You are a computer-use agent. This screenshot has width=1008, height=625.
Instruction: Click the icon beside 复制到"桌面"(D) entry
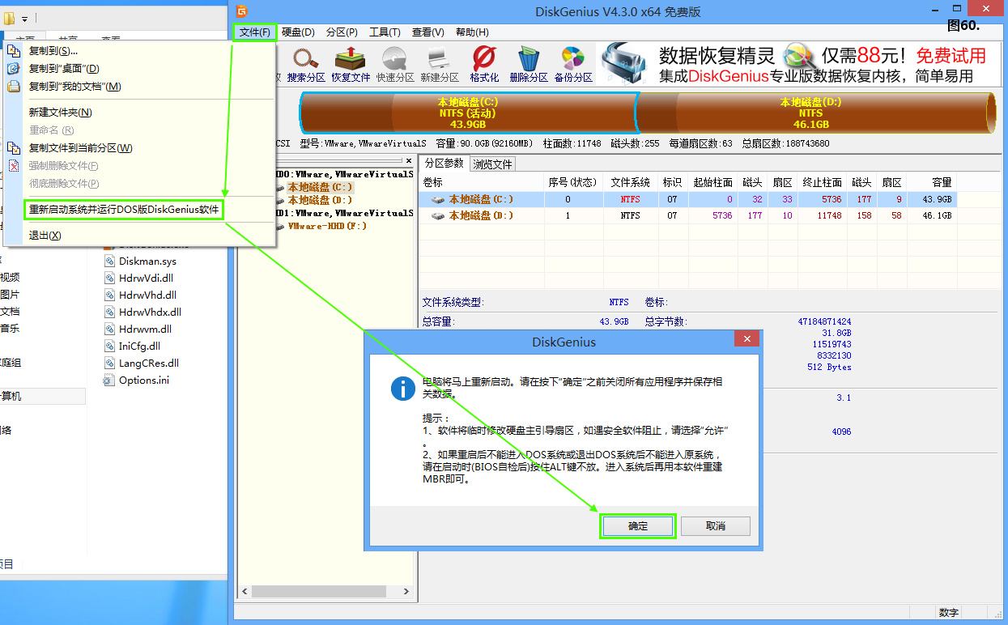tap(13, 69)
